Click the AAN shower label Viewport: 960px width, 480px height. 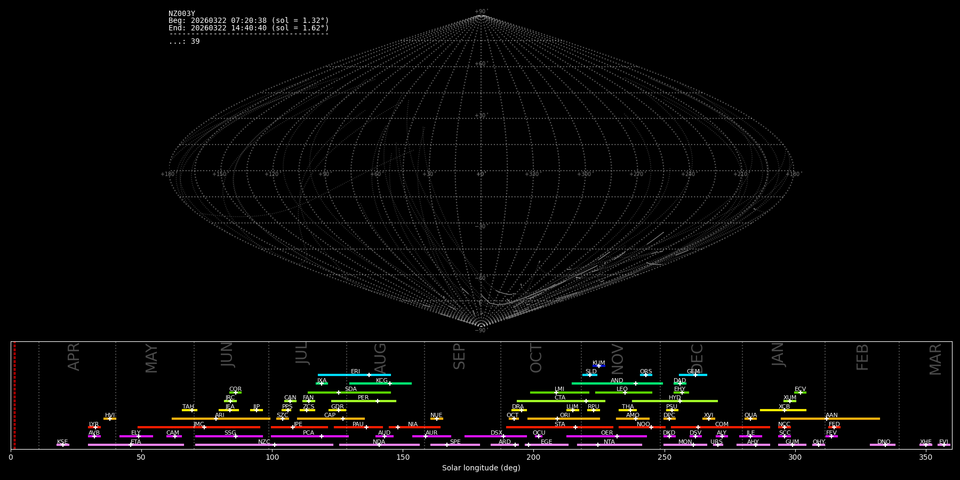[831, 415]
